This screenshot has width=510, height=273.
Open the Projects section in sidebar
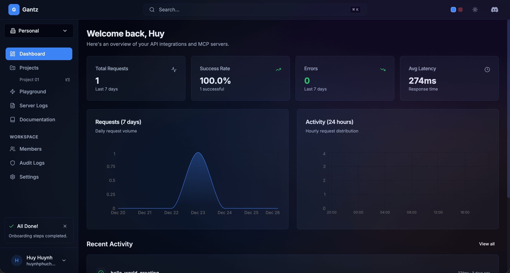[x=29, y=68]
